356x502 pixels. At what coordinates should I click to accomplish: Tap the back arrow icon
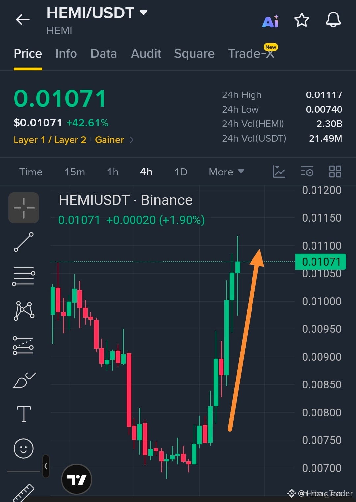tap(23, 20)
